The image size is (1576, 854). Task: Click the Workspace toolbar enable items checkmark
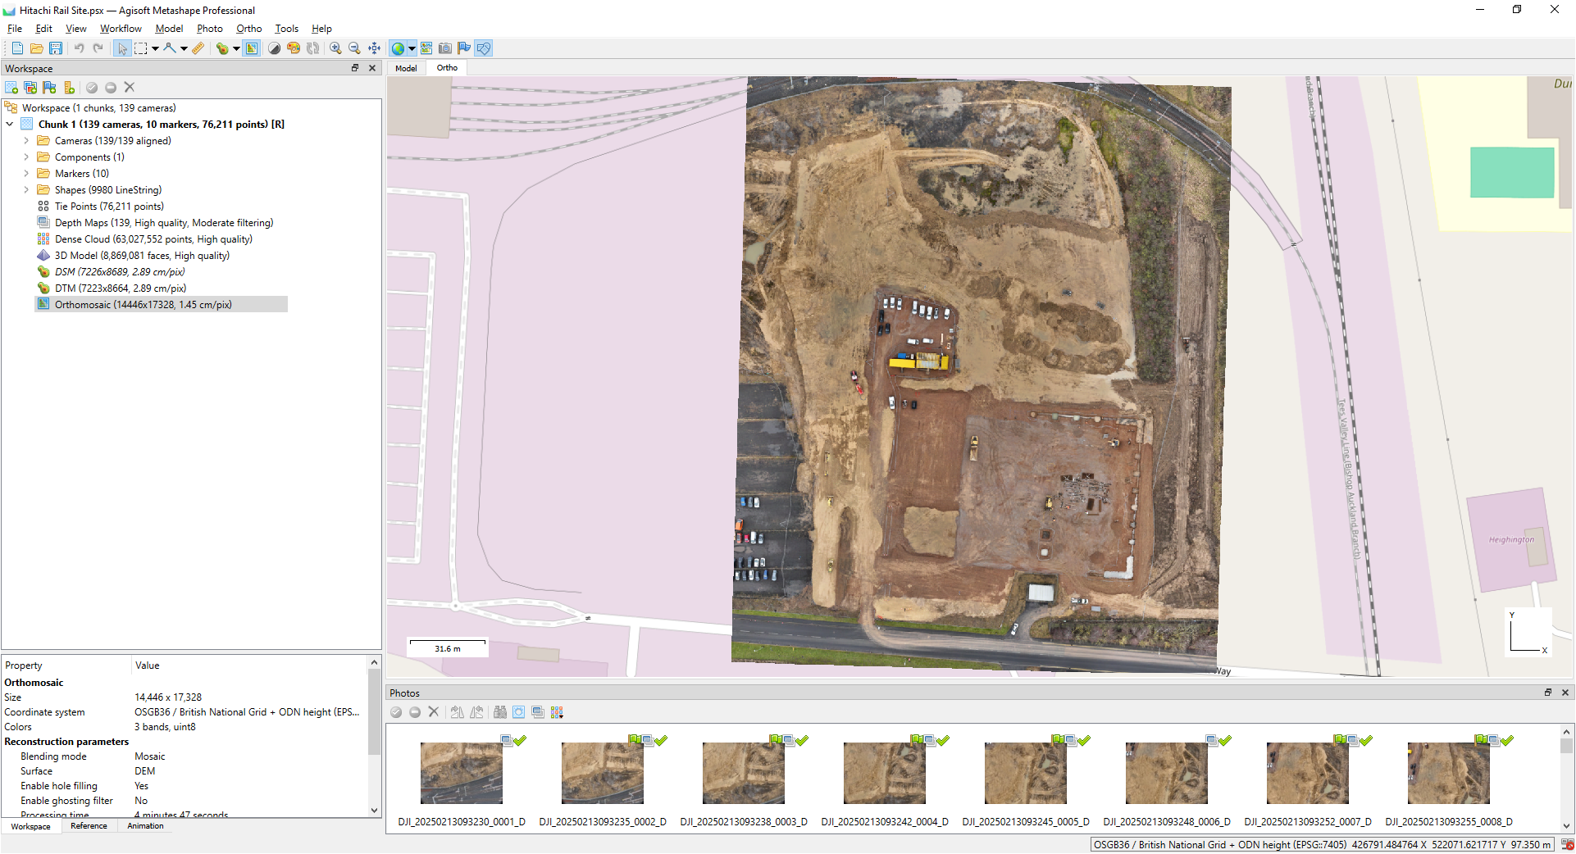(x=92, y=88)
